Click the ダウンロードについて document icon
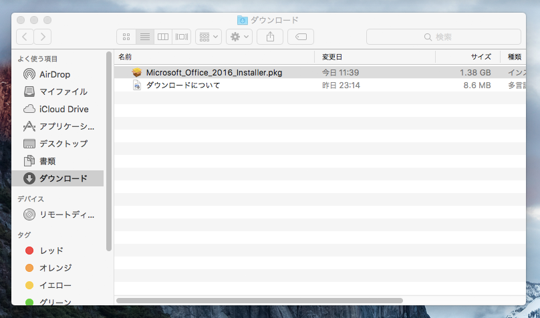 pos(137,85)
